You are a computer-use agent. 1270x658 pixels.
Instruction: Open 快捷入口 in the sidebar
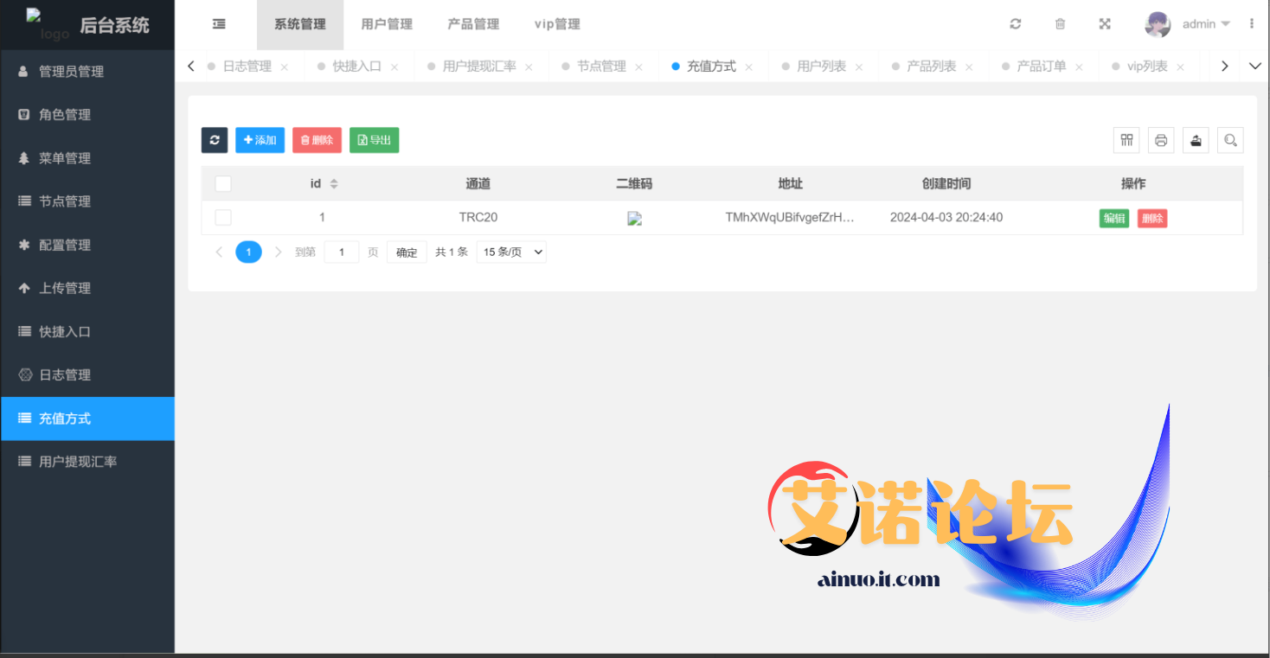point(87,331)
